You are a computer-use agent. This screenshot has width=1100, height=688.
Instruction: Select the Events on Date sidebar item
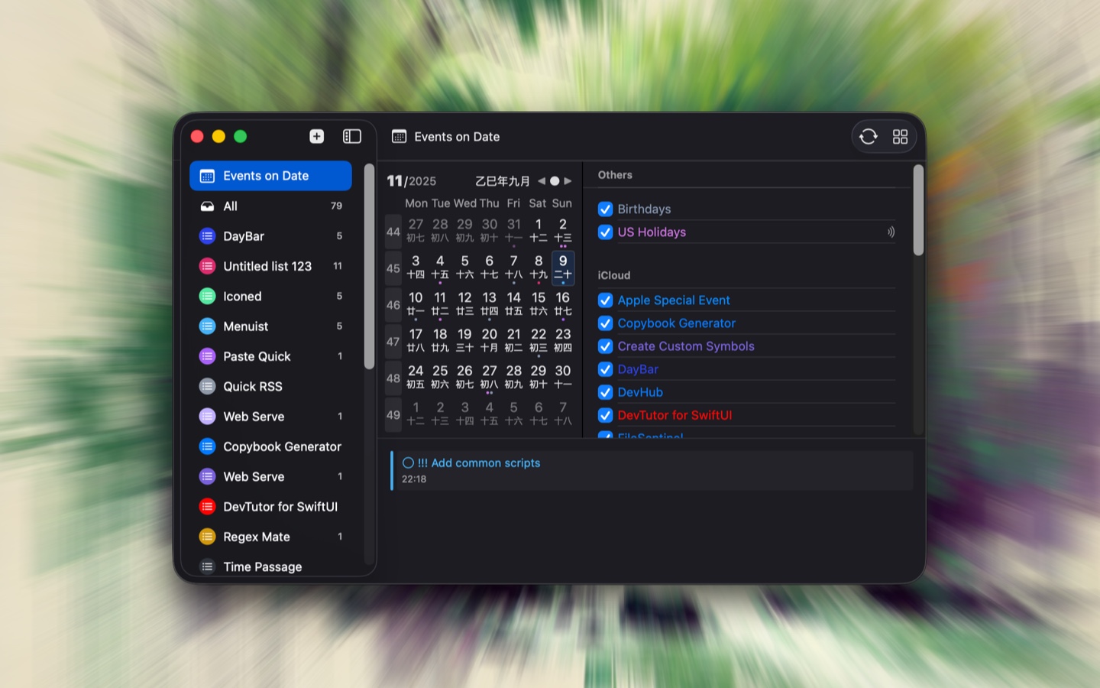(x=270, y=176)
